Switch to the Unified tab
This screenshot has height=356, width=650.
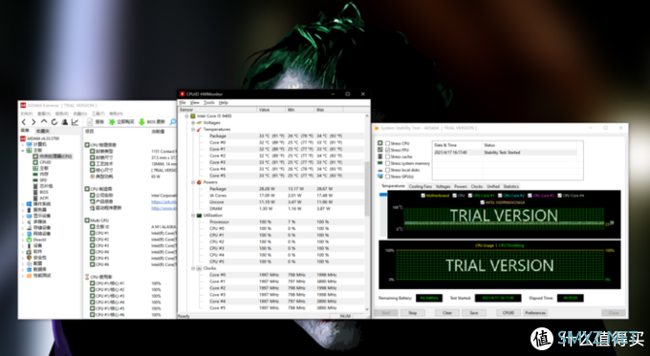pos(493,186)
